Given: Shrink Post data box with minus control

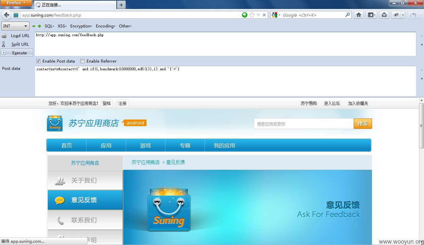Looking at the screenshot, I should (x=422, y=70).
